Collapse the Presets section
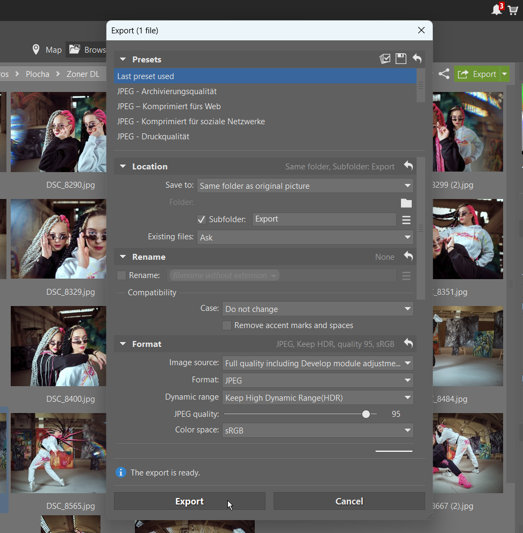 click(x=123, y=60)
